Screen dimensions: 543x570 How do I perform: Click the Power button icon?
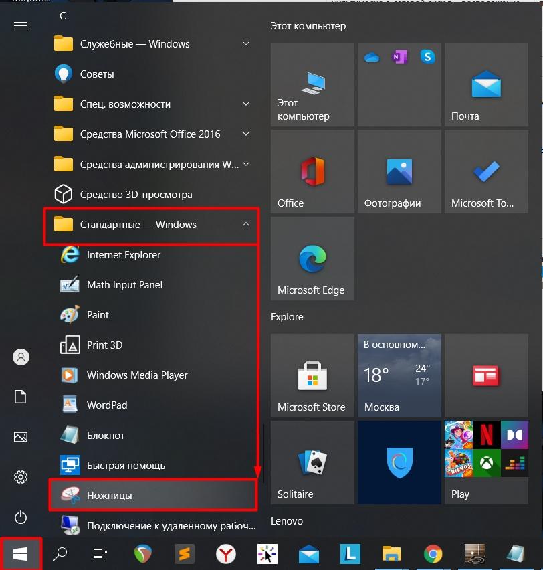pos(21,517)
